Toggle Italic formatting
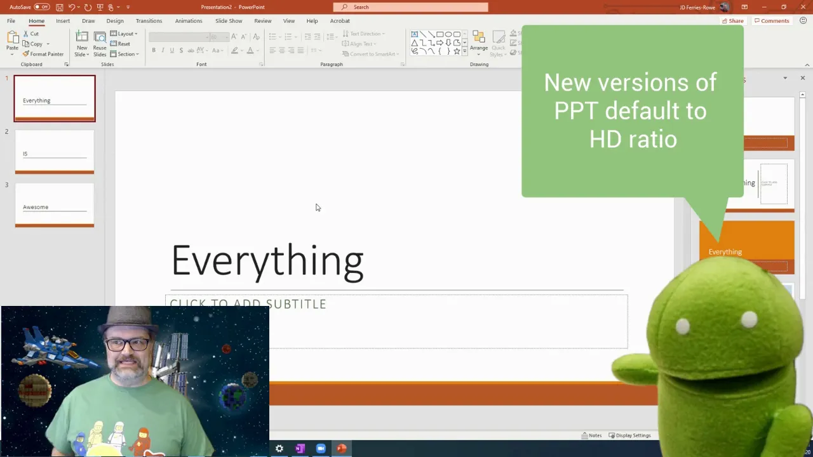Screen dimensions: 813x457 (x=163, y=51)
